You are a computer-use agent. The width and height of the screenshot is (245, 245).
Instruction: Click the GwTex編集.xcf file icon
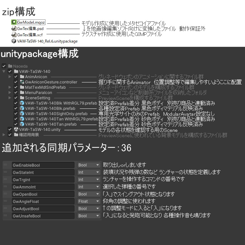(14, 35)
